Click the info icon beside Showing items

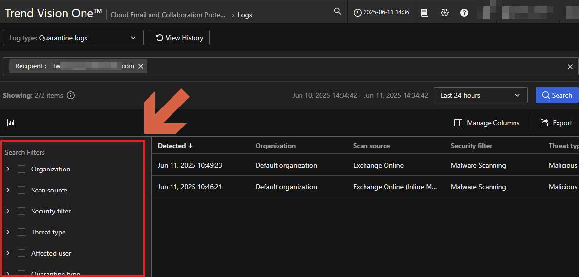point(71,96)
